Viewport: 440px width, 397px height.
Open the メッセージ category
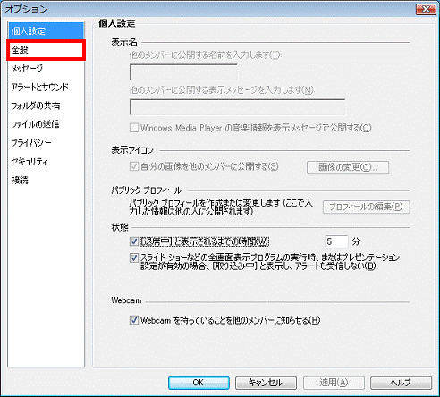[47, 69]
